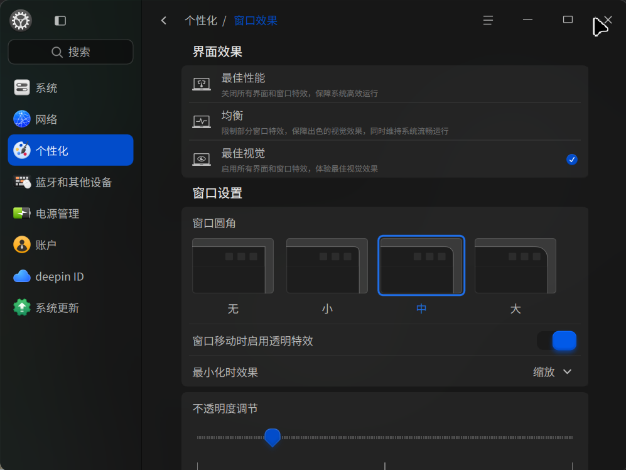This screenshot has width=626, height=470.
Task: Click the blue checkmark beside 最佳视觉
Action: click(x=572, y=160)
